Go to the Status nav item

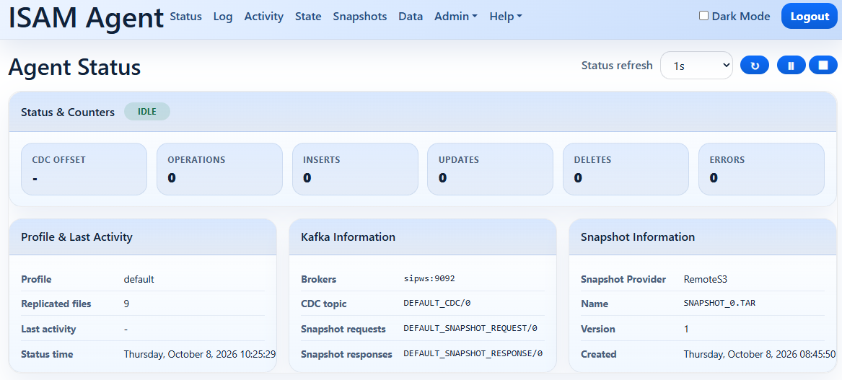coord(186,17)
